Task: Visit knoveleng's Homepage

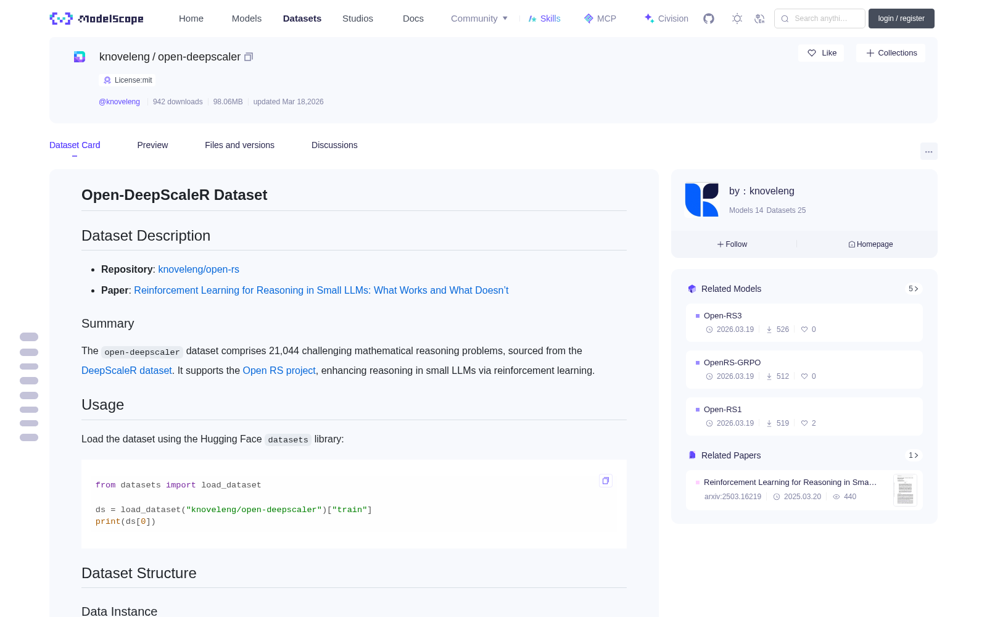Action: [870, 244]
